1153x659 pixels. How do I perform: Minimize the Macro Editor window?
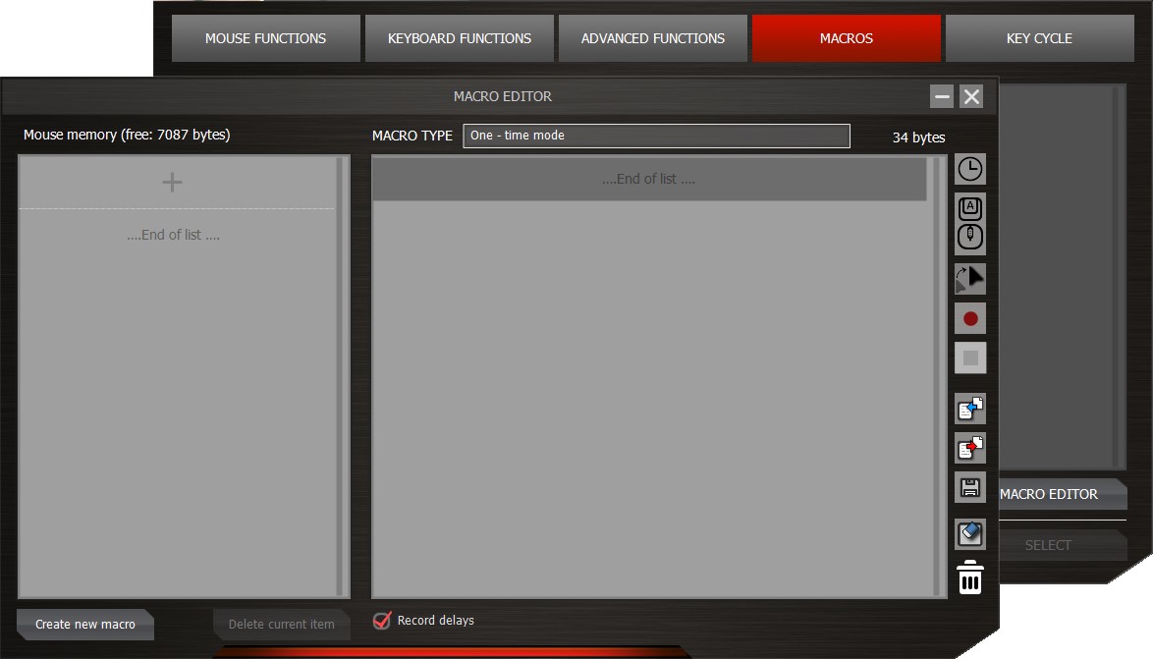coord(942,96)
